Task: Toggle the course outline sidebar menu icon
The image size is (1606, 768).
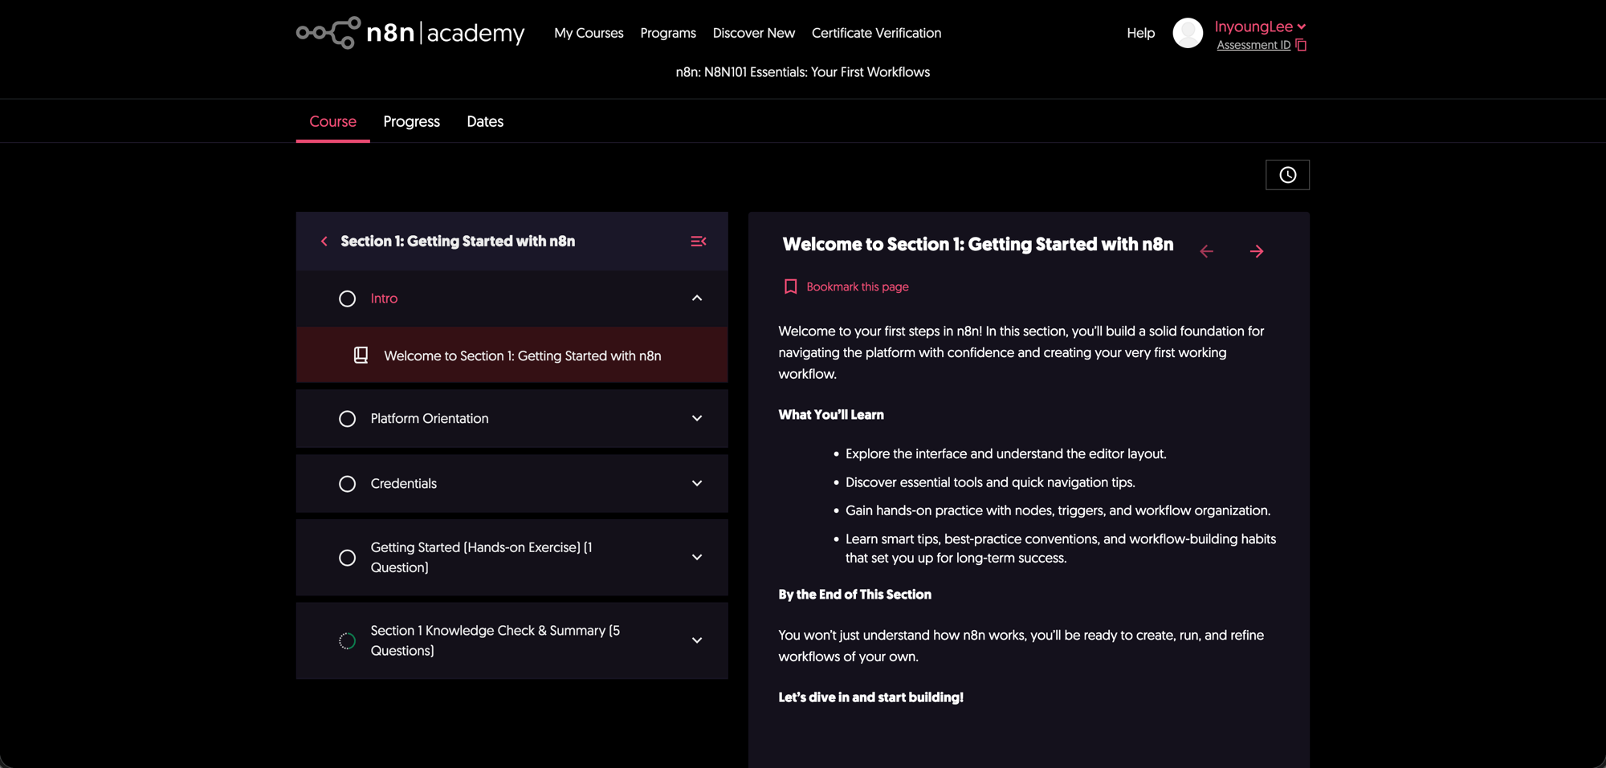Action: tap(699, 242)
